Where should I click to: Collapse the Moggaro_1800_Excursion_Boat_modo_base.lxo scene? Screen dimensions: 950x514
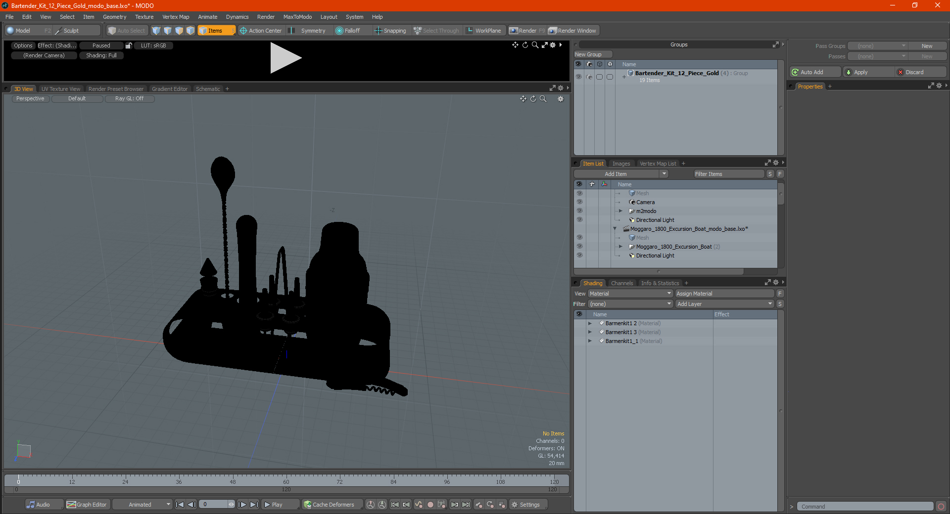click(615, 229)
